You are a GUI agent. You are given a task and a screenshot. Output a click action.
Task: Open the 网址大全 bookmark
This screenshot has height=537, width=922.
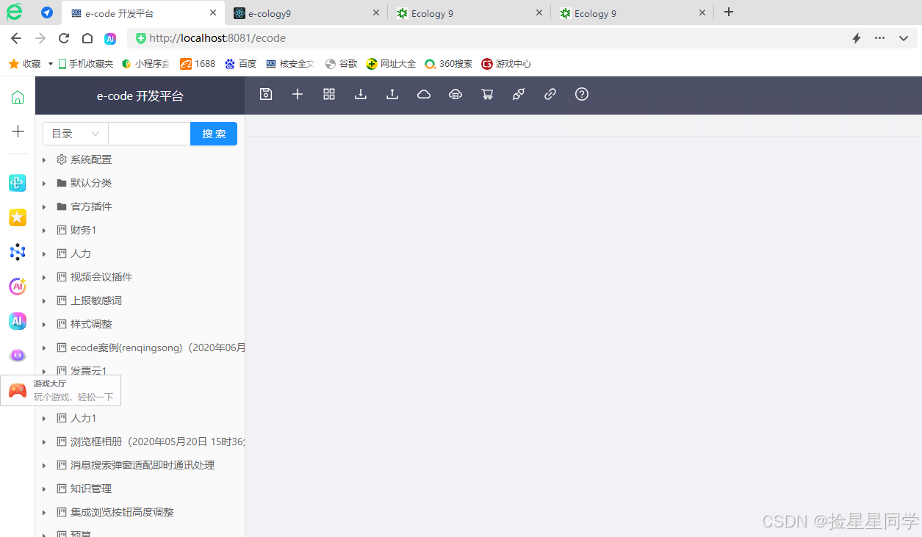pyautogui.click(x=391, y=64)
